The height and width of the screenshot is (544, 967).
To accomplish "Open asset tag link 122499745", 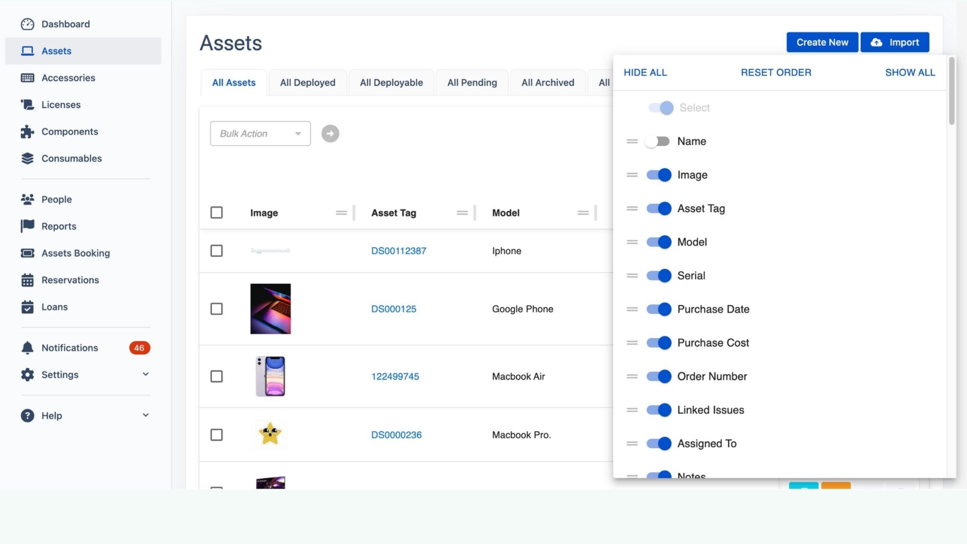I will tap(395, 377).
